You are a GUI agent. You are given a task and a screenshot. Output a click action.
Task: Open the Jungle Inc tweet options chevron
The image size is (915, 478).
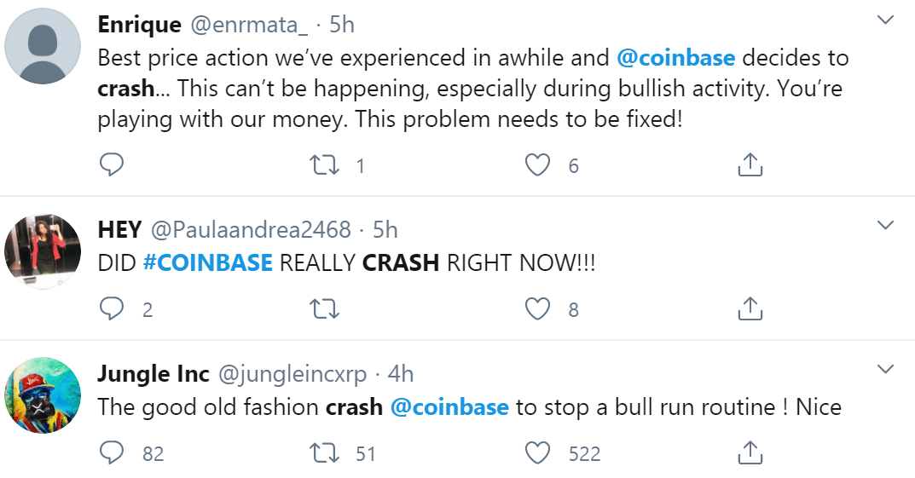[x=886, y=370]
